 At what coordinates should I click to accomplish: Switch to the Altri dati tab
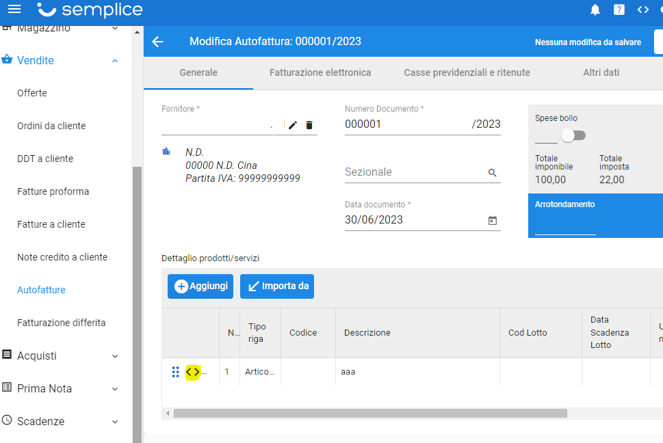(x=601, y=72)
